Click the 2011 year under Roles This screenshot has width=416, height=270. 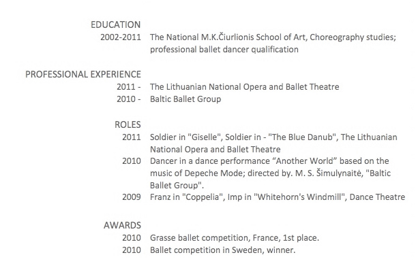132,137
